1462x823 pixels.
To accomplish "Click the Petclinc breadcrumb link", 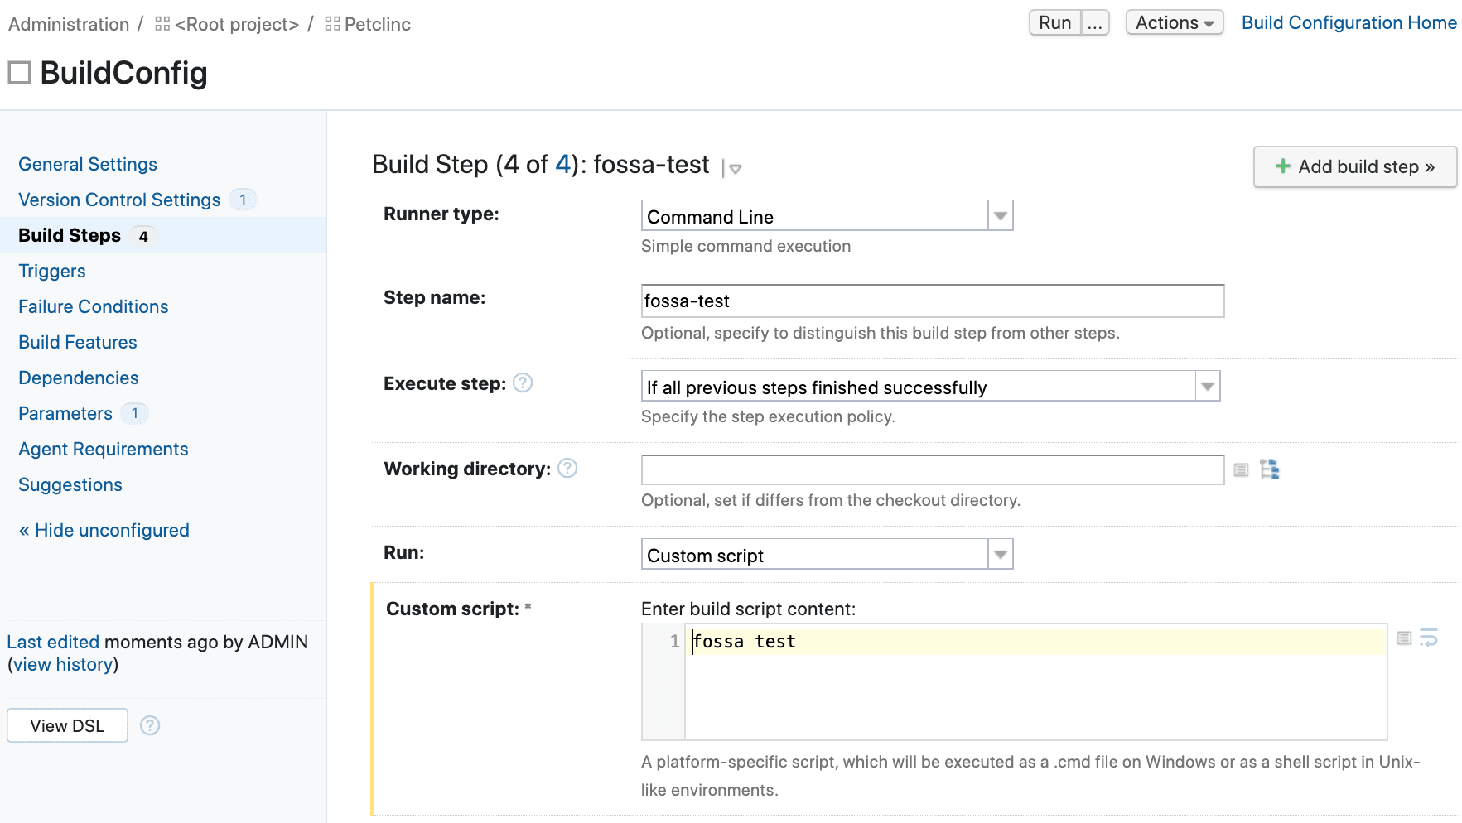I will [x=378, y=24].
